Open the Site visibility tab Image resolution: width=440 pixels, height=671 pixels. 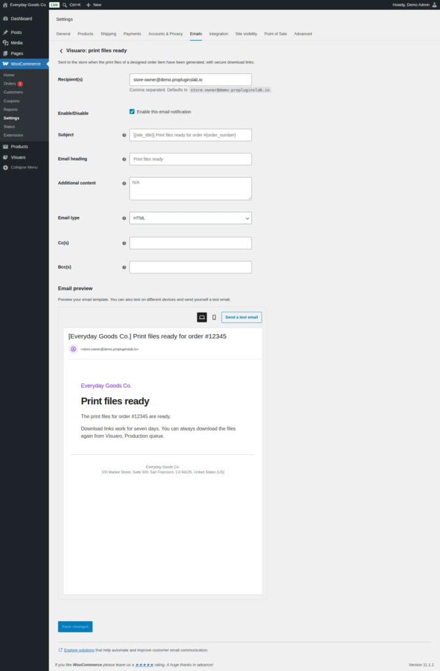[x=246, y=34]
